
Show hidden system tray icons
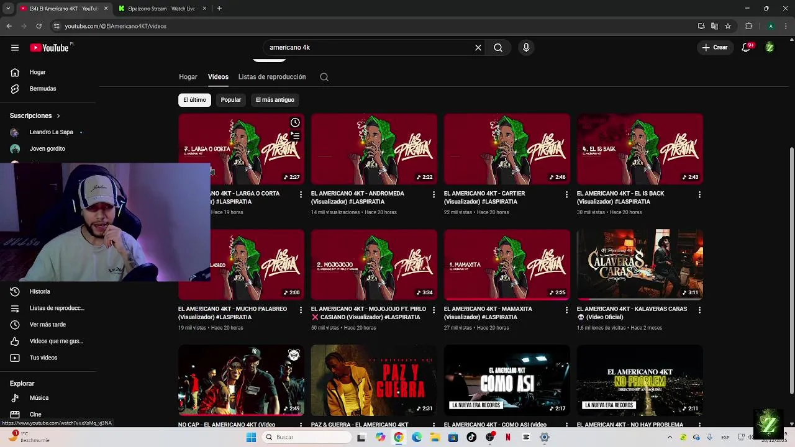tap(670, 437)
